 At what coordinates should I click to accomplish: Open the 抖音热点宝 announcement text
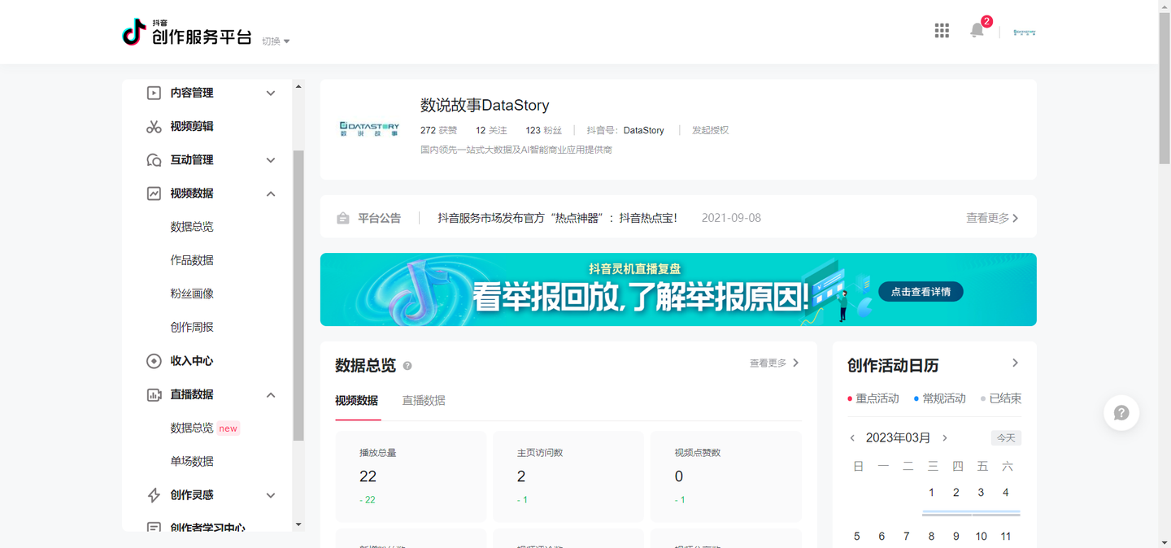[x=557, y=218]
